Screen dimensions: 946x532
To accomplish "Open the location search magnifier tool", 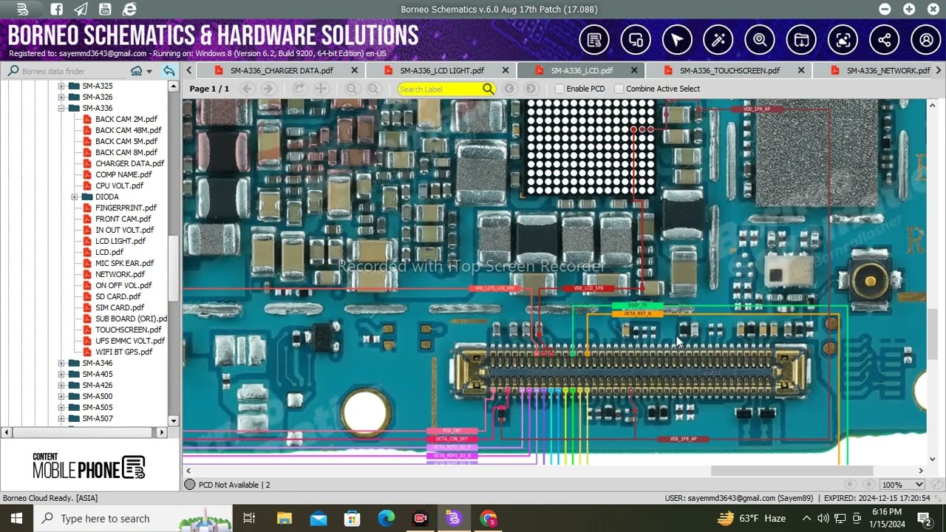I will point(760,40).
